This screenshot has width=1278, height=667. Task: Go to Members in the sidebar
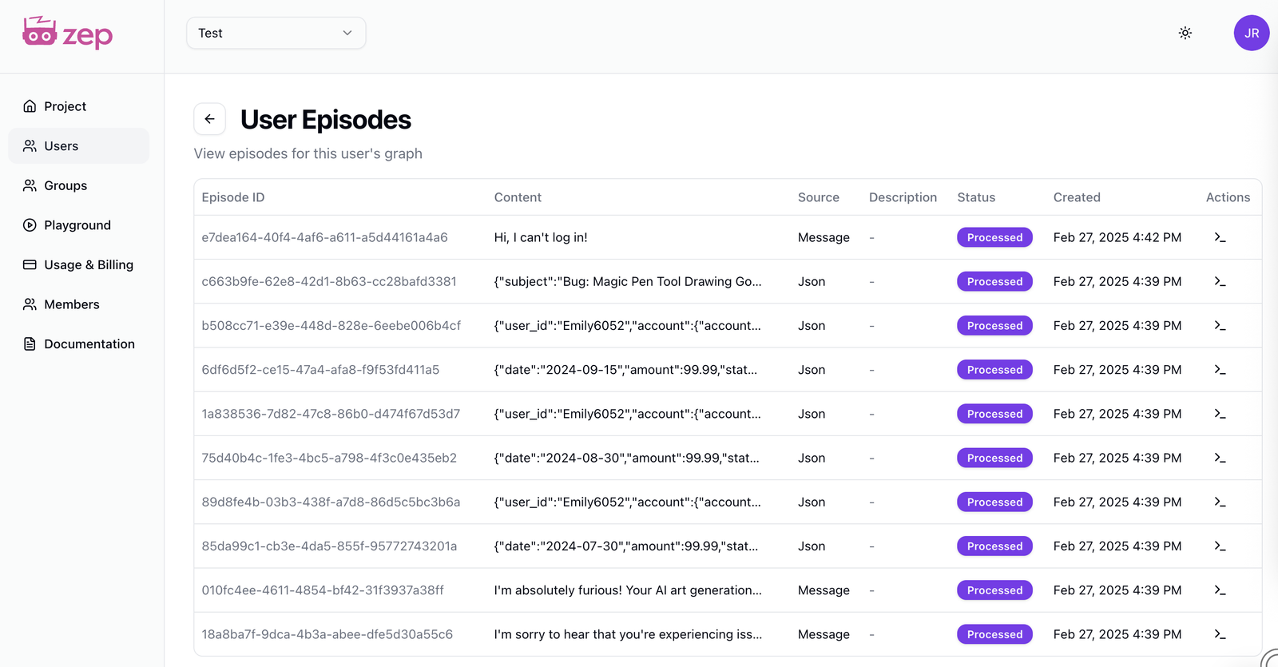coord(71,304)
